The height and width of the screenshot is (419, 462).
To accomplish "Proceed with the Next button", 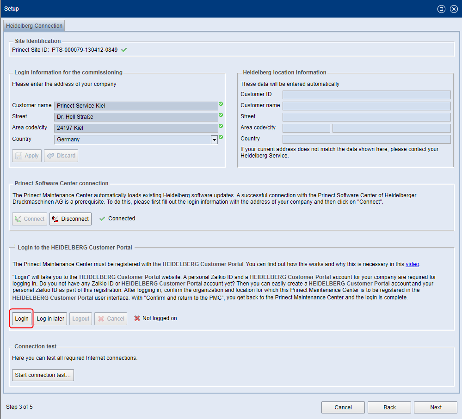I will pyautogui.click(x=435, y=407).
